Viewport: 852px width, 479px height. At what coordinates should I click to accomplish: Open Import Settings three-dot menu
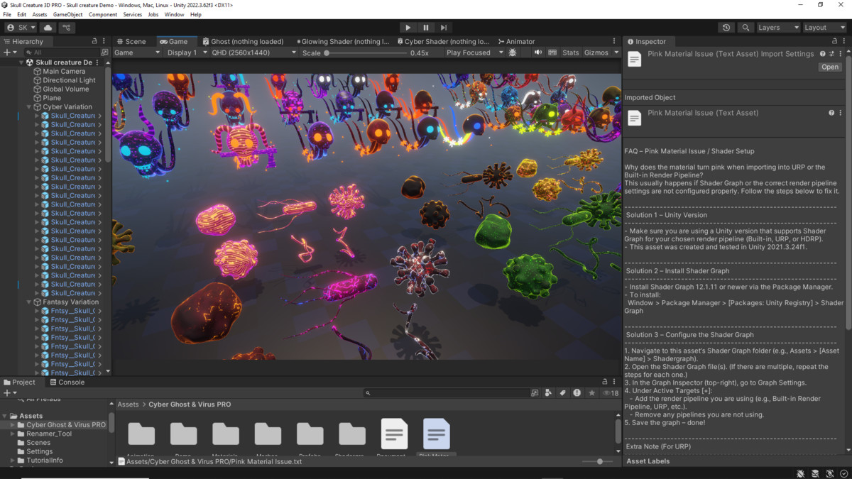pos(841,54)
